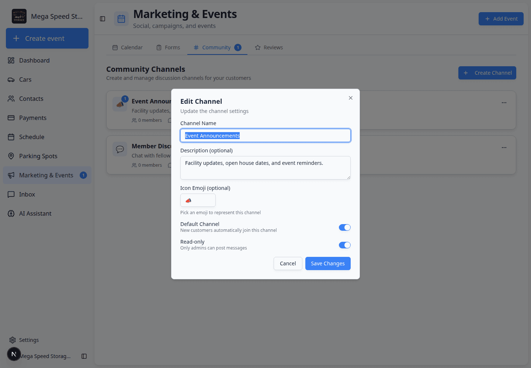Launch the AI Assistant page
531x368 pixels.
pos(47,213)
